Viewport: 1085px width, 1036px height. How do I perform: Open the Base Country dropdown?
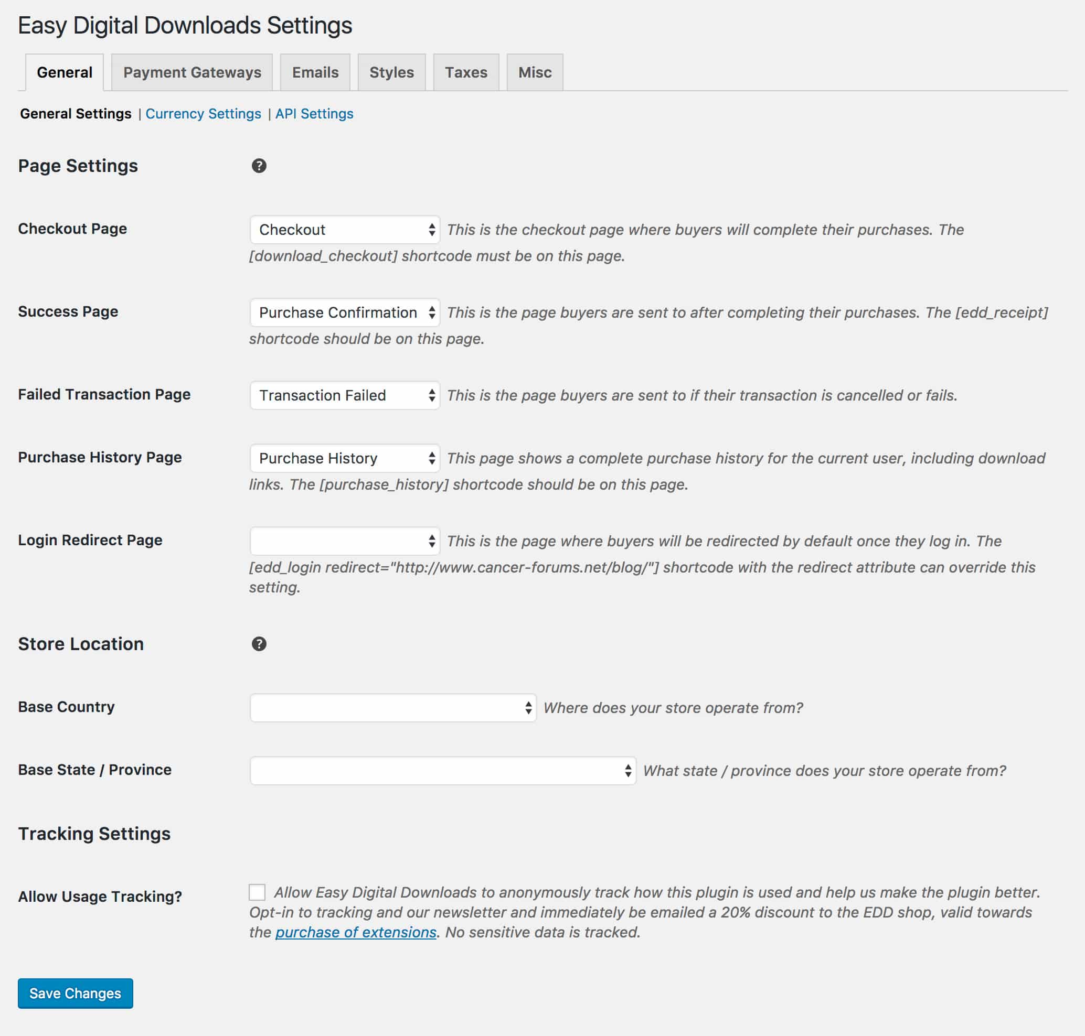tap(393, 708)
